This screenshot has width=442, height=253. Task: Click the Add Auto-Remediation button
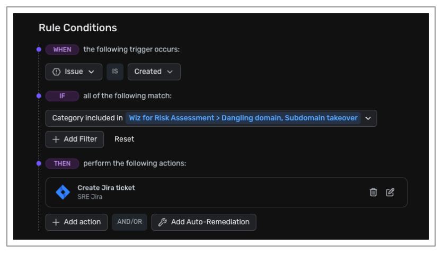click(204, 222)
